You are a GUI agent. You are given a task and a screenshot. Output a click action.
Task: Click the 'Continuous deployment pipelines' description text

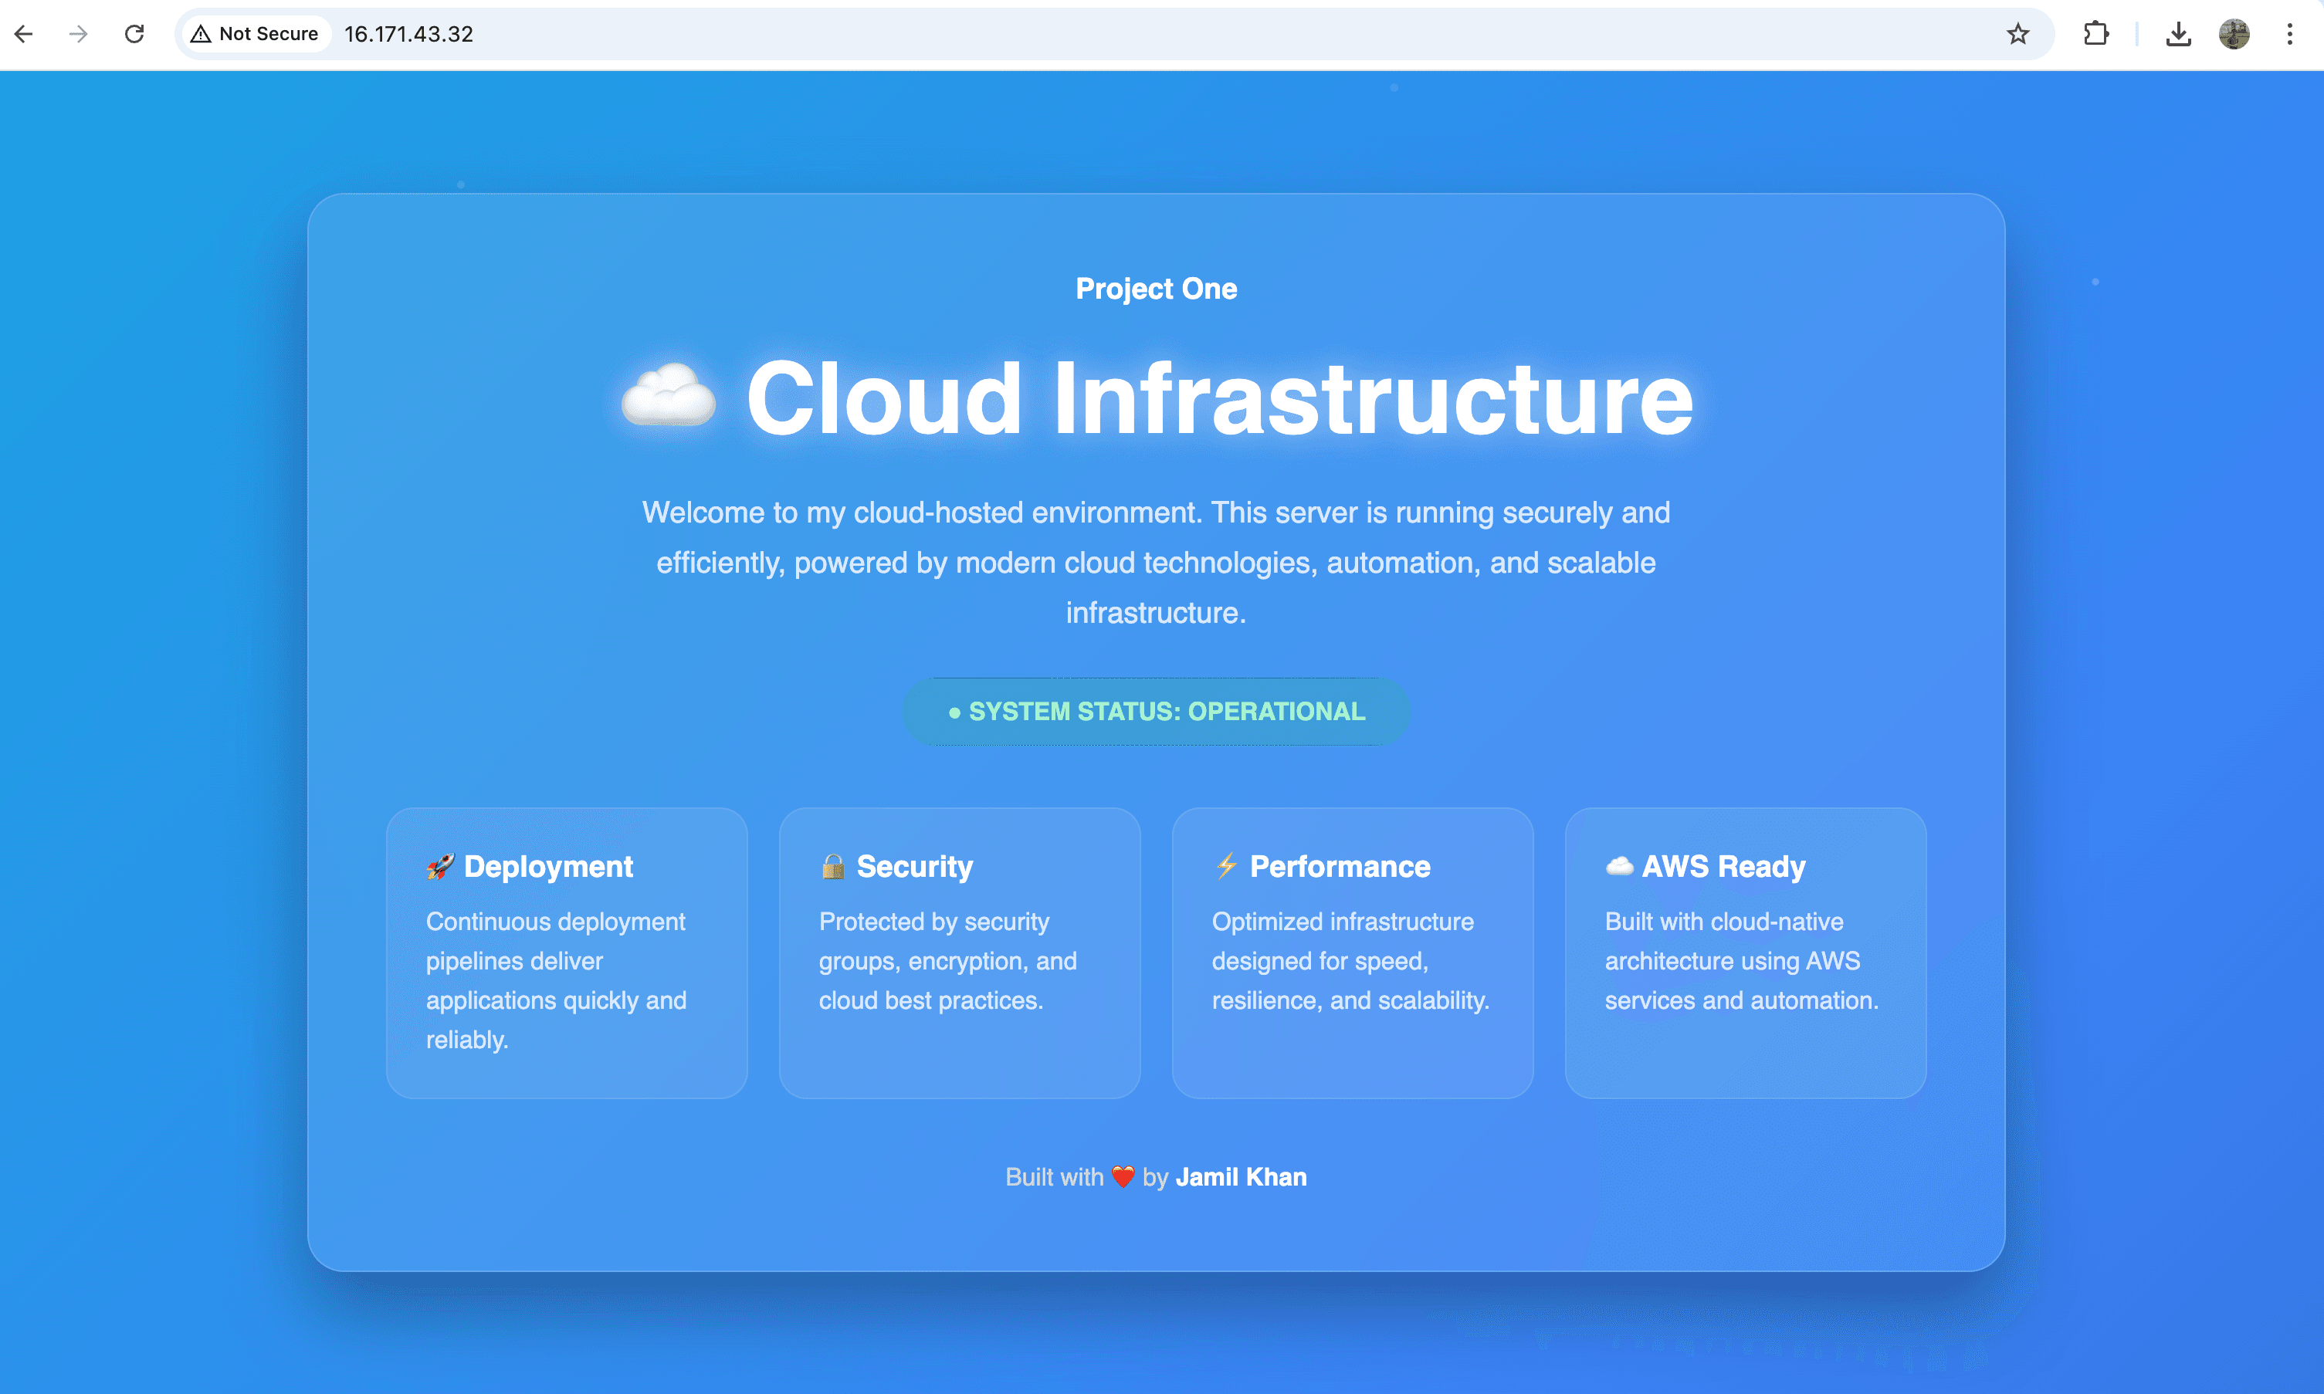pyautogui.click(x=557, y=981)
